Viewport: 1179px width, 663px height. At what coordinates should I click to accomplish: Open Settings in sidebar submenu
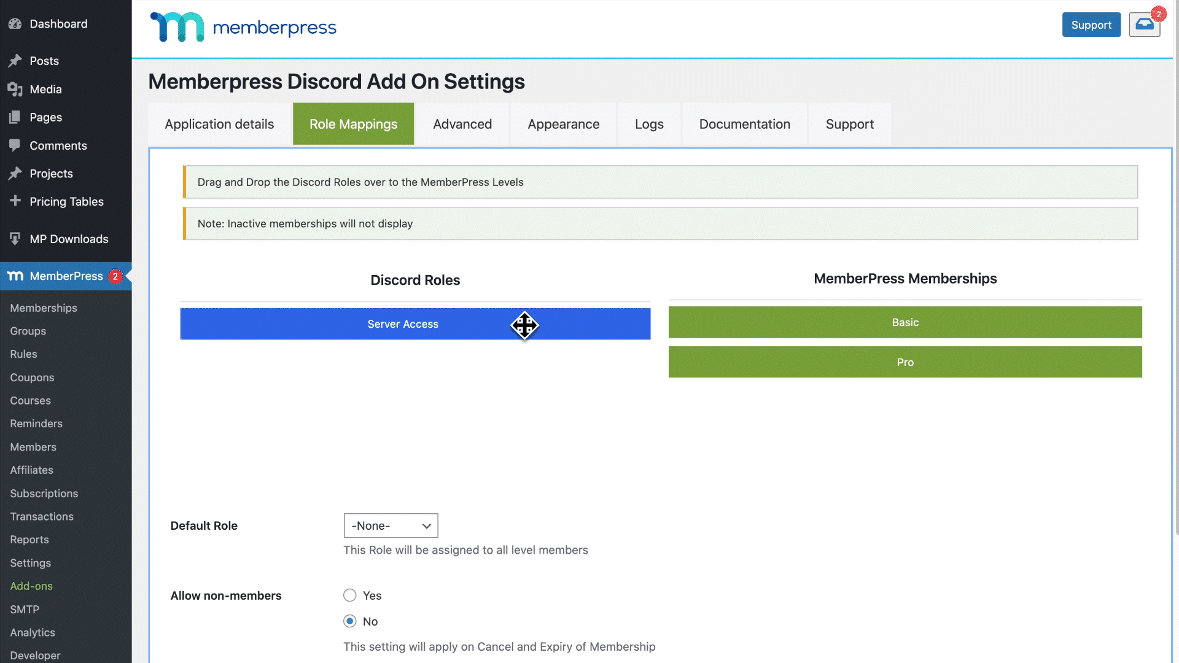pyautogui.click(x=31, y=563)
